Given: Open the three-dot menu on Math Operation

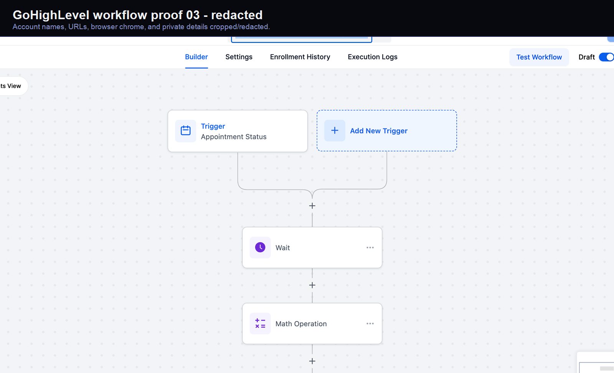Looking at the screenshot, I should pyautogui.click(x=370, y=323).
